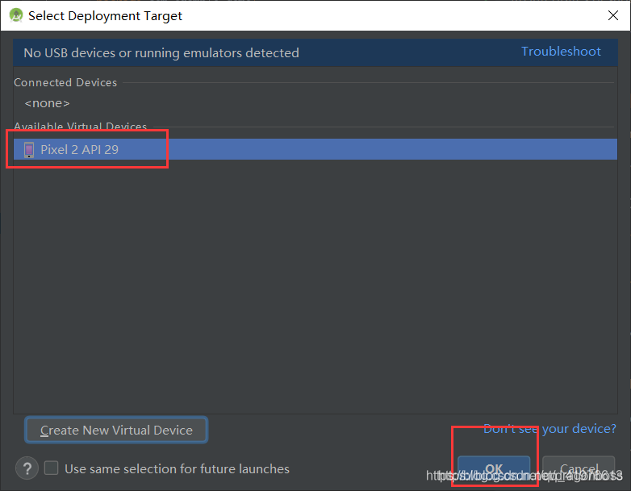Screen dimensions: 631x491
Task: Enable Use same selection for future launches
Action: pyautogui.click(x=51, y=468)
